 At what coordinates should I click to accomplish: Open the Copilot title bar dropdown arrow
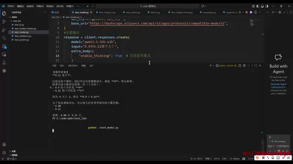206,6
